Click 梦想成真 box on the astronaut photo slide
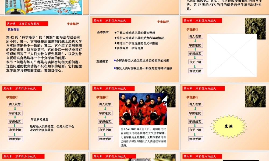269x161 pixels. tap(105, 122)
